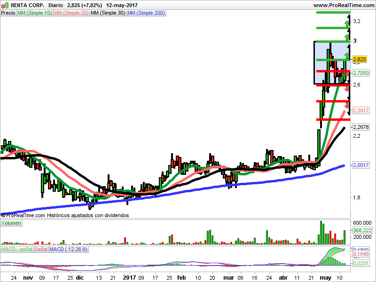Click the yellow 2,825 current price tag

click(x=360, y=59)
